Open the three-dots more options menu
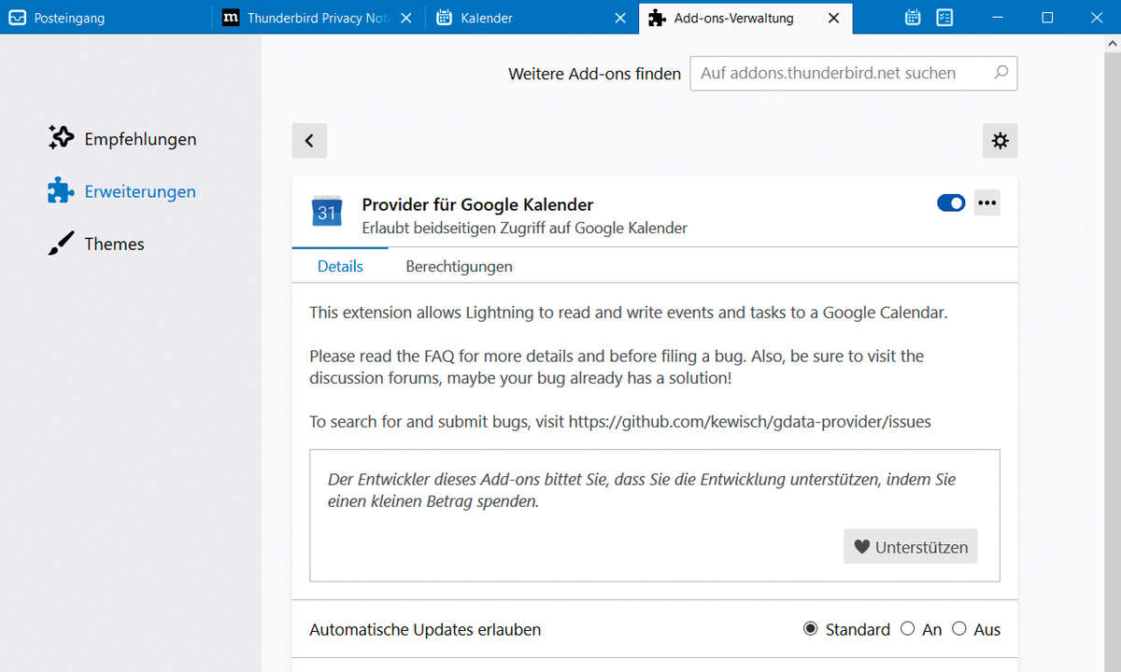Image resolution: width=1121 pixels, height=672 pixels. (987, 203)
